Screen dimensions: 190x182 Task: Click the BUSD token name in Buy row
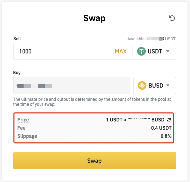point(156,85)
